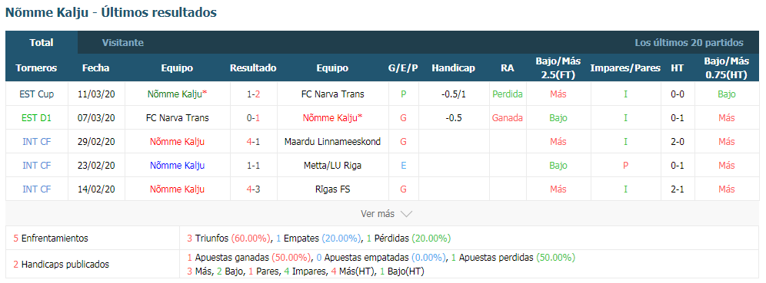
Task: Click the 4-3 result score
Action: pyautogui.click(x=253, y=189)
